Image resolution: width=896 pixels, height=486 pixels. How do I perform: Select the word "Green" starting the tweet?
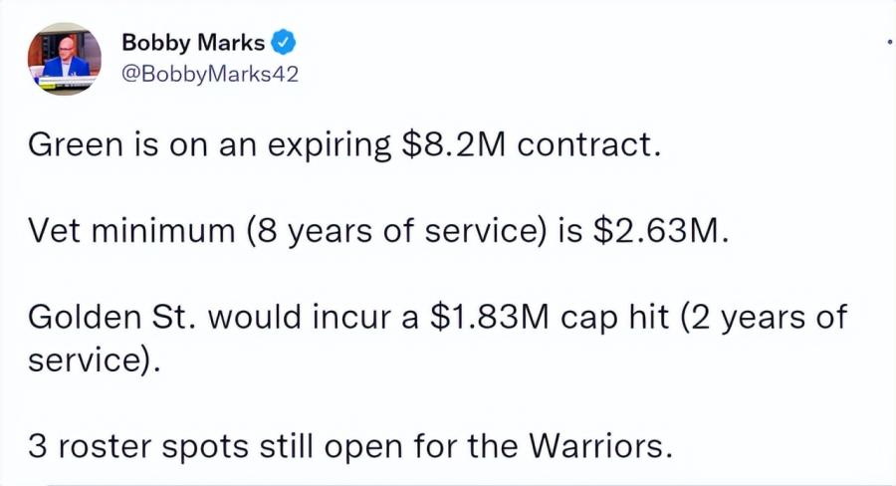[76, 144]
